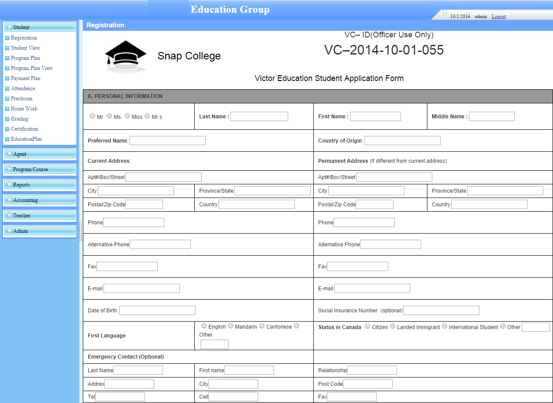Select the Ms. title radio button

point(109,116)
